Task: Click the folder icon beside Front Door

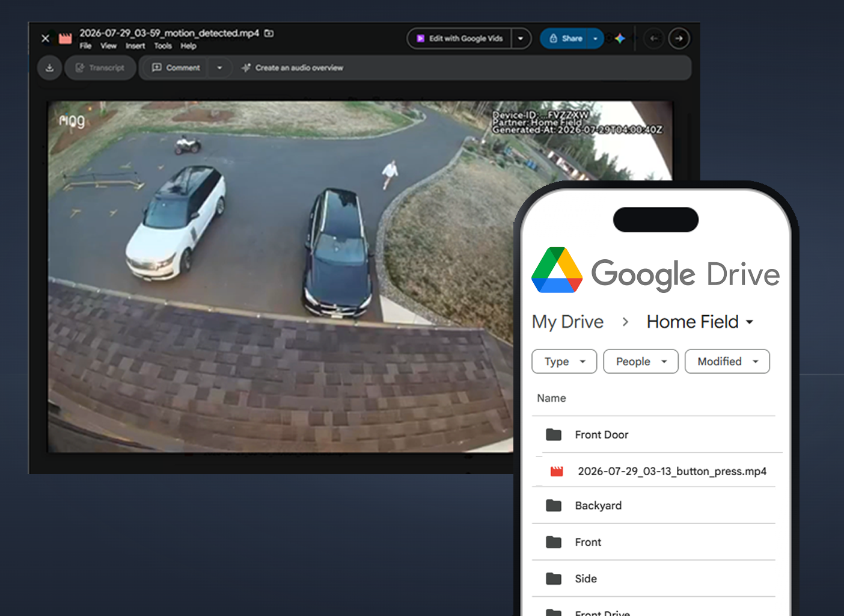Action: point(554,434)
